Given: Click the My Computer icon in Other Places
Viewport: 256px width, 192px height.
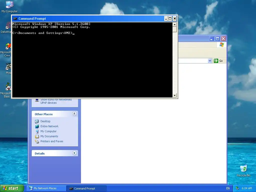Looking at the screenshot, I should pos(37,131).
